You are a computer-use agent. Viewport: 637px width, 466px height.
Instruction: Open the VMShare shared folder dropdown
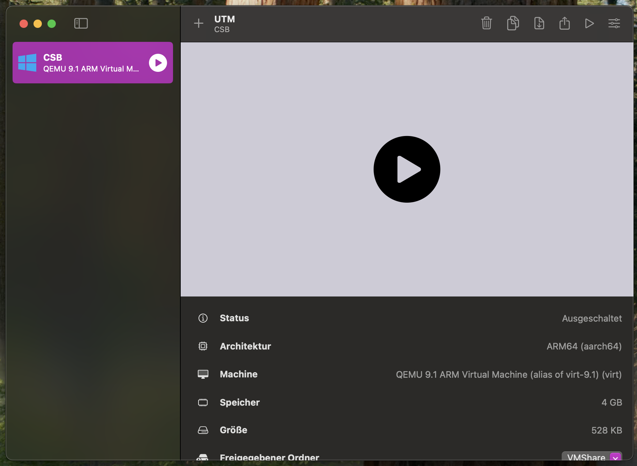pos(592,457)
